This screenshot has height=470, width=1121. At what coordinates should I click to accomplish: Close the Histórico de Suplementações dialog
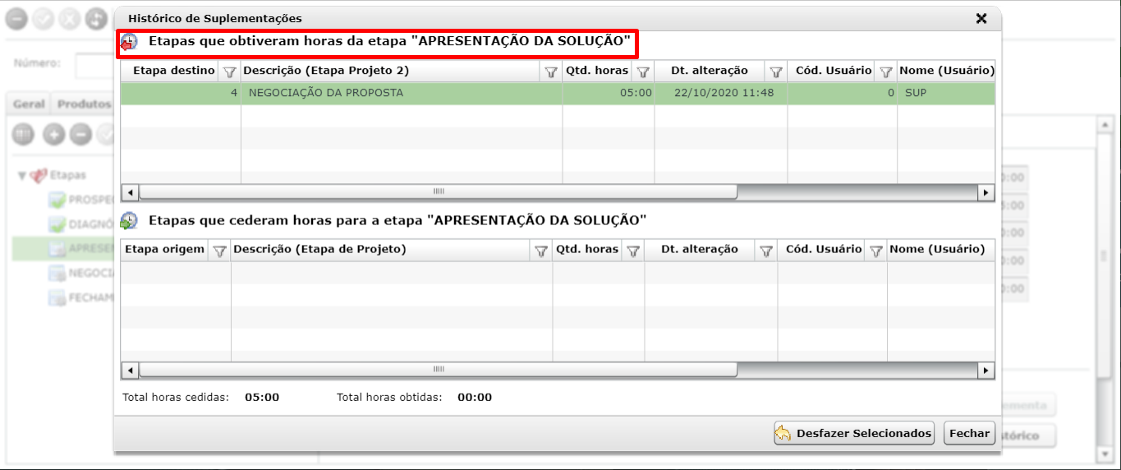click(981, 18)
